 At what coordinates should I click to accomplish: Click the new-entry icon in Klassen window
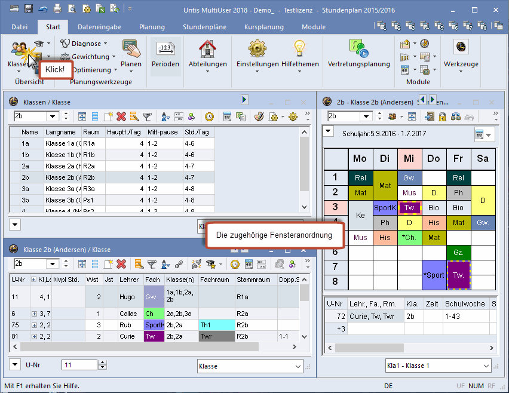click(x=108, y=116)
